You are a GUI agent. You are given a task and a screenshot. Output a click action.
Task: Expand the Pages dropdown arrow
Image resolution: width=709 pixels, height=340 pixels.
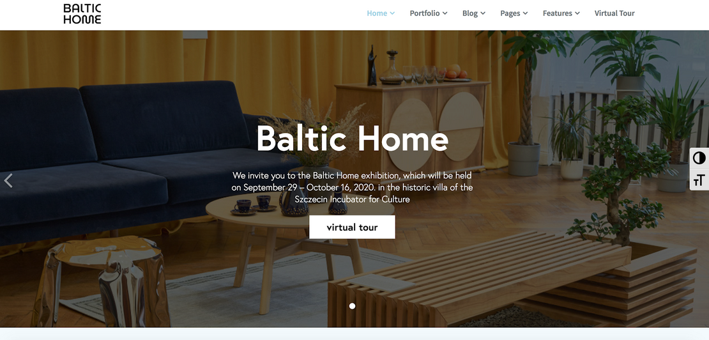click(526, 13)
